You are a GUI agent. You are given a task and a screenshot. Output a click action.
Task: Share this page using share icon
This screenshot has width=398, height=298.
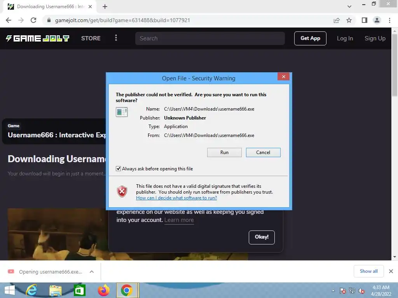[x=337, y=20]
